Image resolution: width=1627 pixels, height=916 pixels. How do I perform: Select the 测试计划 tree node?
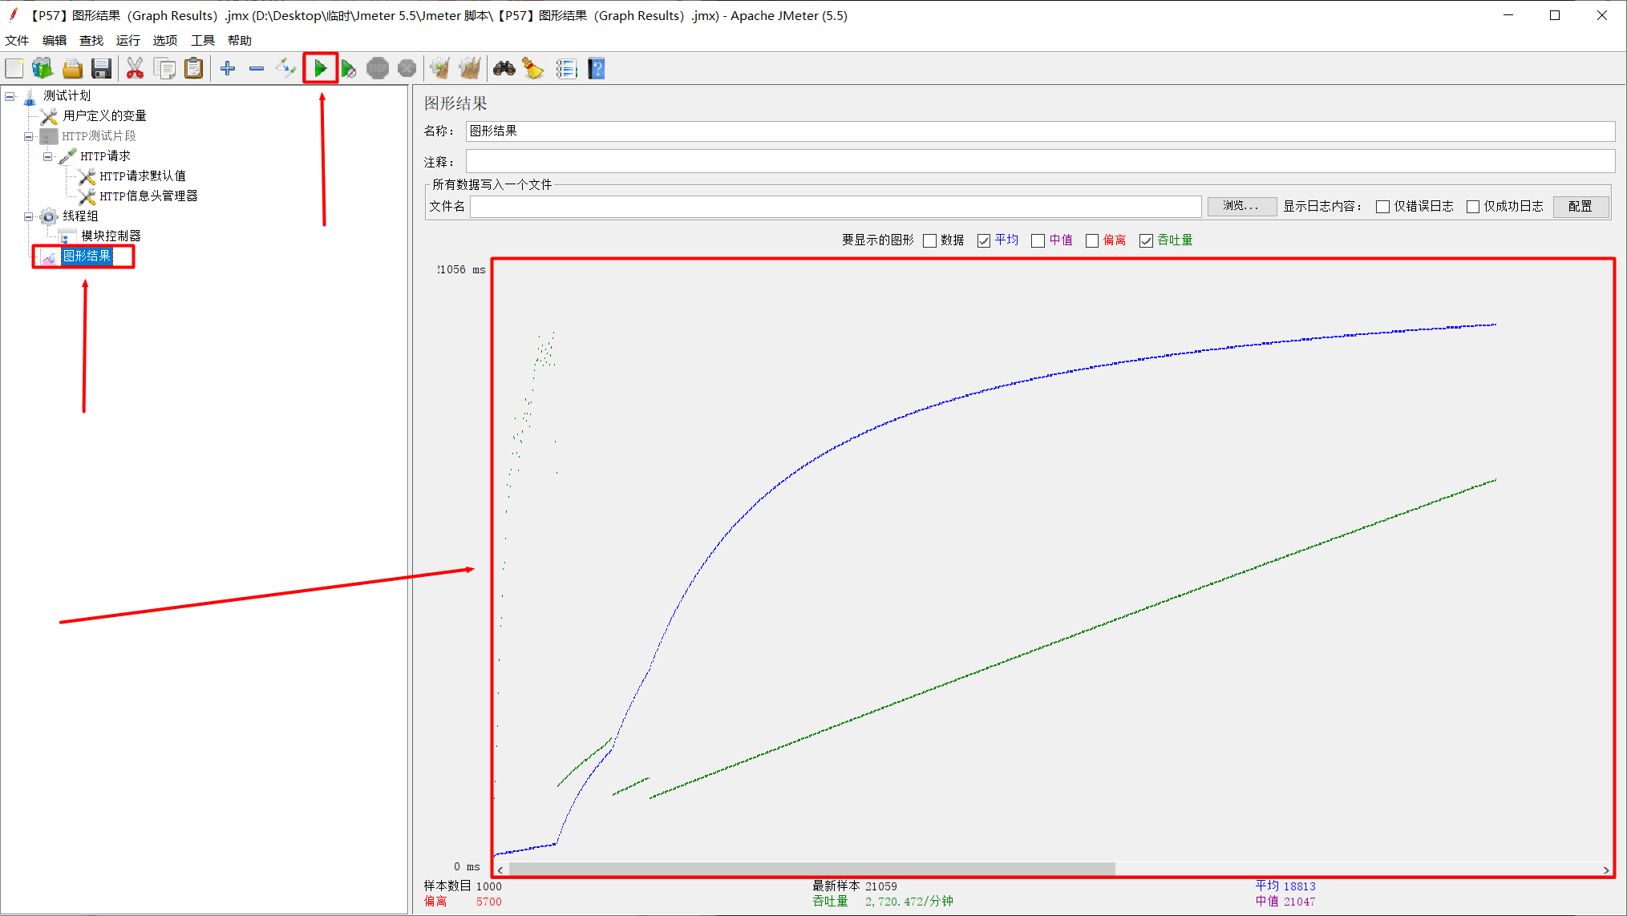click(67, 96)
